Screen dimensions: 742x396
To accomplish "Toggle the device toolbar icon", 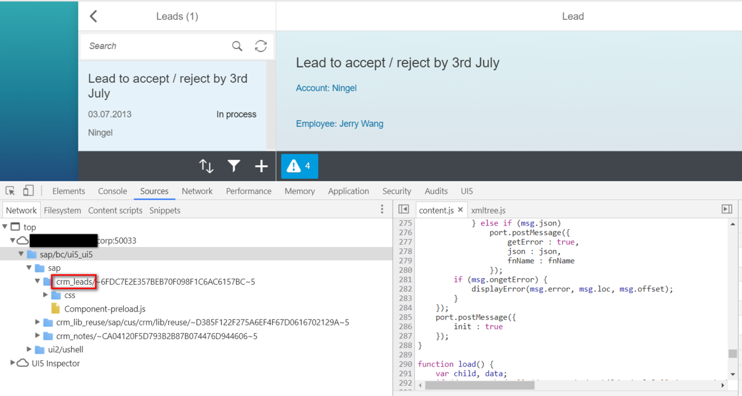I will click(x=28, y=191).
